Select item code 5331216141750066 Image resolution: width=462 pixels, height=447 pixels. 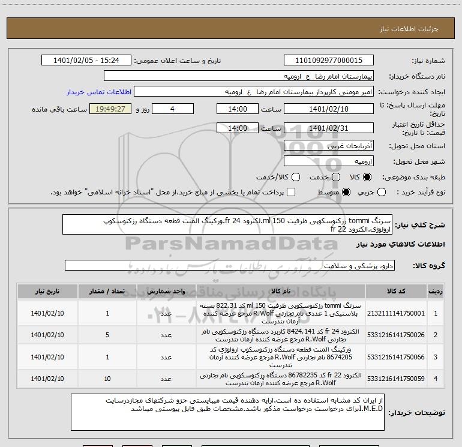396,357
